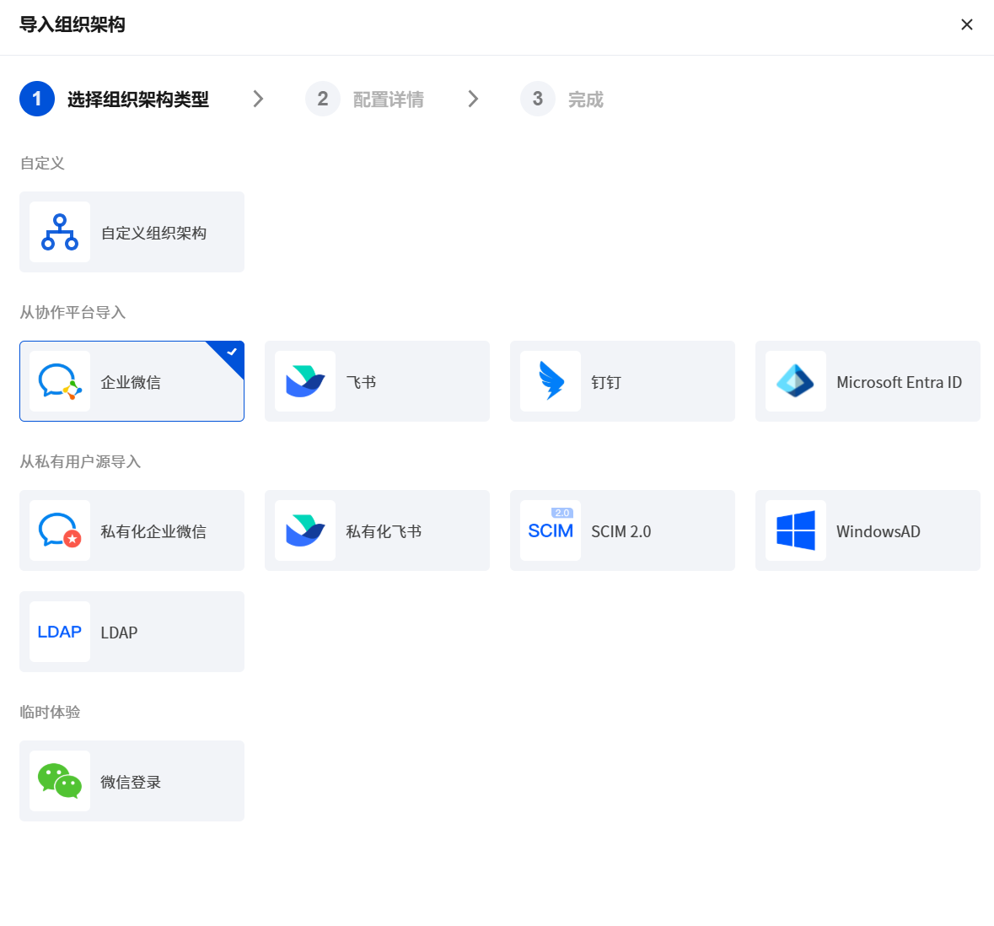Image resolution: width=994 pixels, height=926 pixels.
Task: Choose the LDAP text label
Action: pyautogui.click(x=119, y=633)
